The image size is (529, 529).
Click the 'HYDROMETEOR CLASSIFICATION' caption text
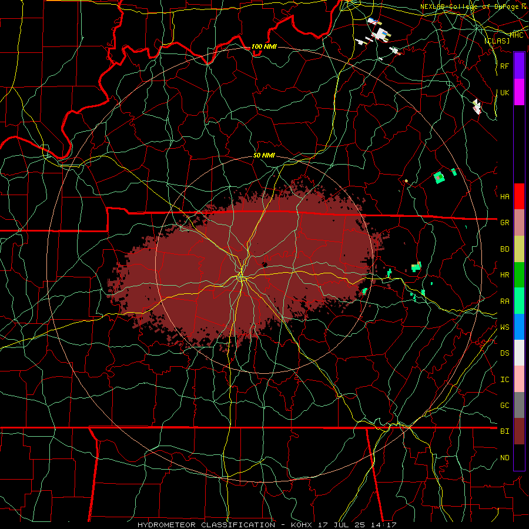pyautogui.click(x=206, y=525)
